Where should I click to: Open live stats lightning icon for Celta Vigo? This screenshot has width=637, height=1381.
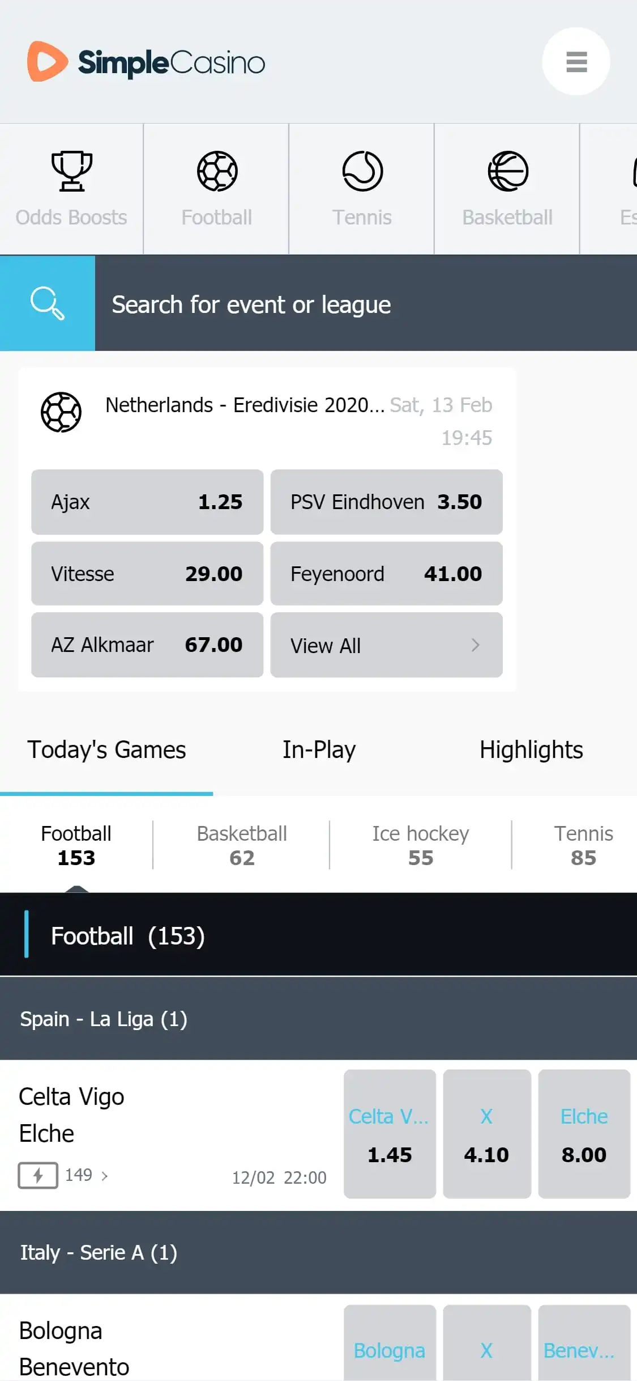coord(38,1175)
